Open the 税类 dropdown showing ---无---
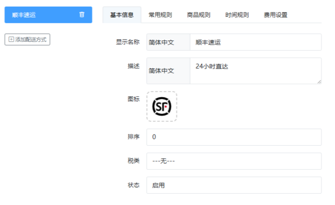Image resolution: width=335 pixels, height=205 pixels. 234,161
